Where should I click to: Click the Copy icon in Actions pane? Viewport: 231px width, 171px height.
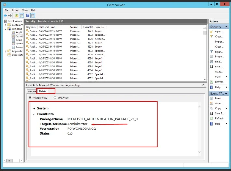coord(212,108)
